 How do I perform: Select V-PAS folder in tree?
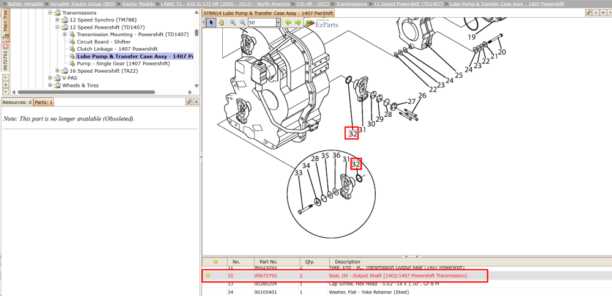70,78
